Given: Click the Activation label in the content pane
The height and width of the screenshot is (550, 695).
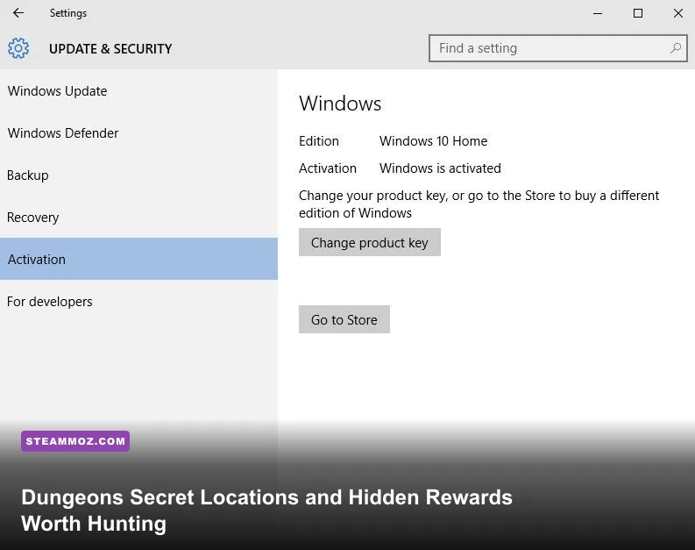Looking at the screenshot, I should [x=328, y=168].
